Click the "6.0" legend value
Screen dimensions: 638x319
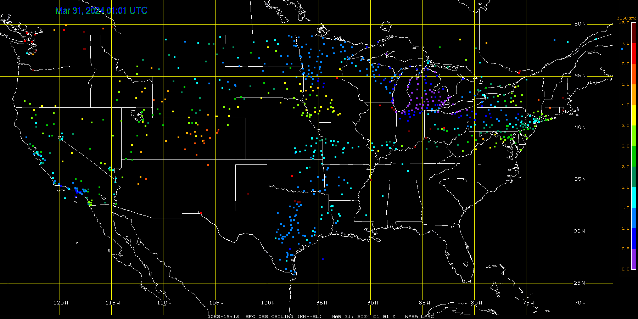tap(626, 64)
